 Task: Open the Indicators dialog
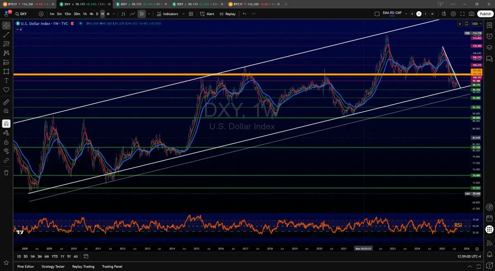pyautogui.click(x=167, y=14)
